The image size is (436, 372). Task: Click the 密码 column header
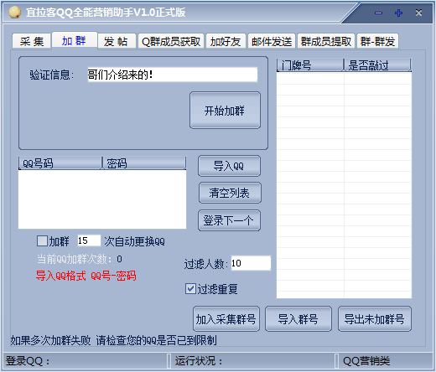click(x=143, y=163)
